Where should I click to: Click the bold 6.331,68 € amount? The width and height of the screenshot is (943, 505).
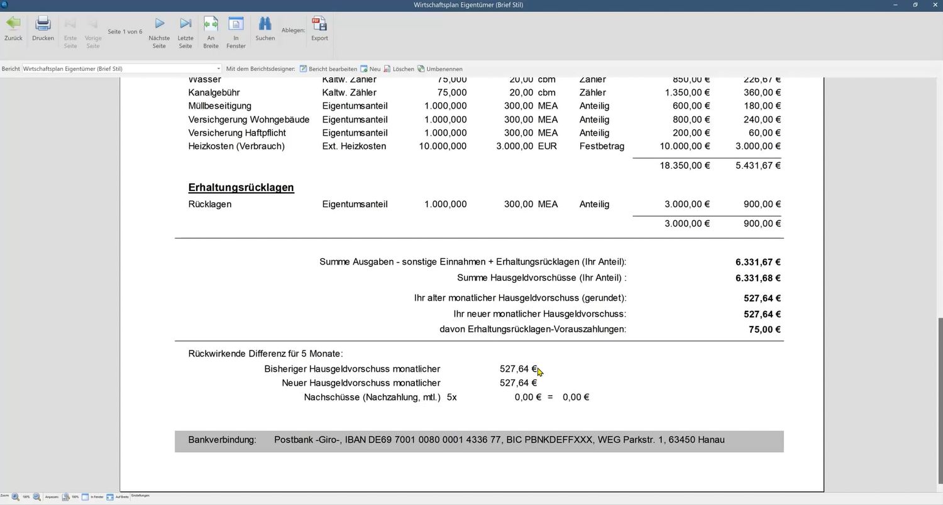tap(758, 278)
